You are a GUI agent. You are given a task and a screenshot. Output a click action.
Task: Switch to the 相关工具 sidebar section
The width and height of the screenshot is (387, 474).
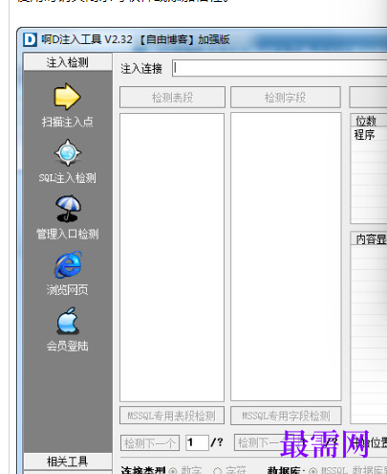tap(68, 461)
